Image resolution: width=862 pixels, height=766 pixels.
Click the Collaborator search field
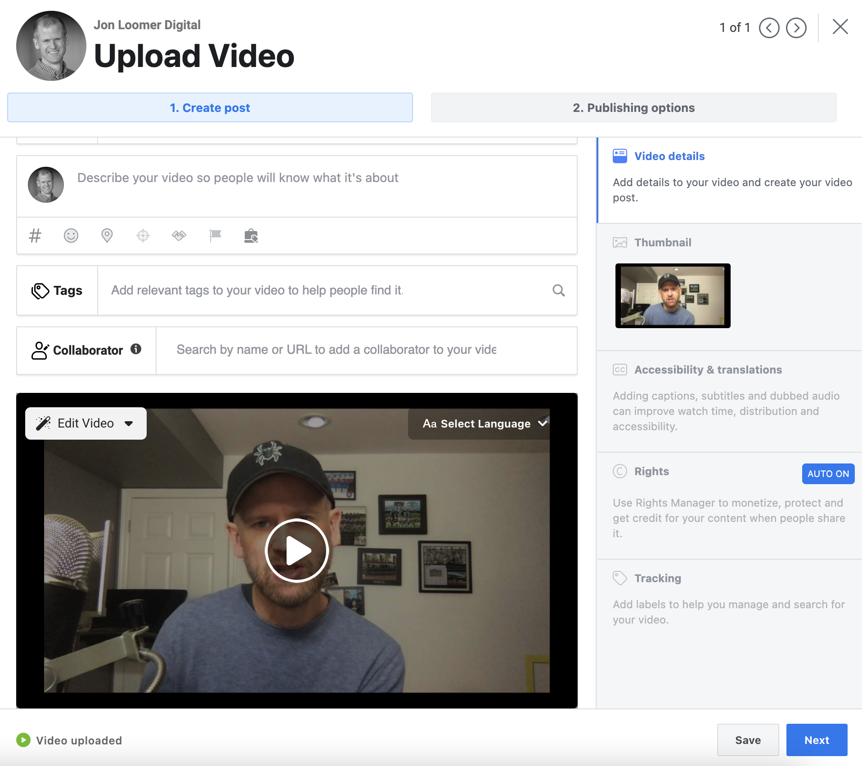(367, 351)
